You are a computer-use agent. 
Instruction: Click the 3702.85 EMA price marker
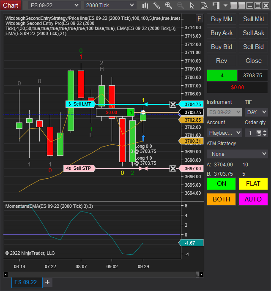click(192, 120)
